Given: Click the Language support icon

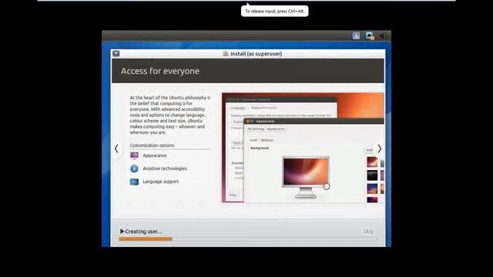Looking at the screenshot, I should [134, 182].
